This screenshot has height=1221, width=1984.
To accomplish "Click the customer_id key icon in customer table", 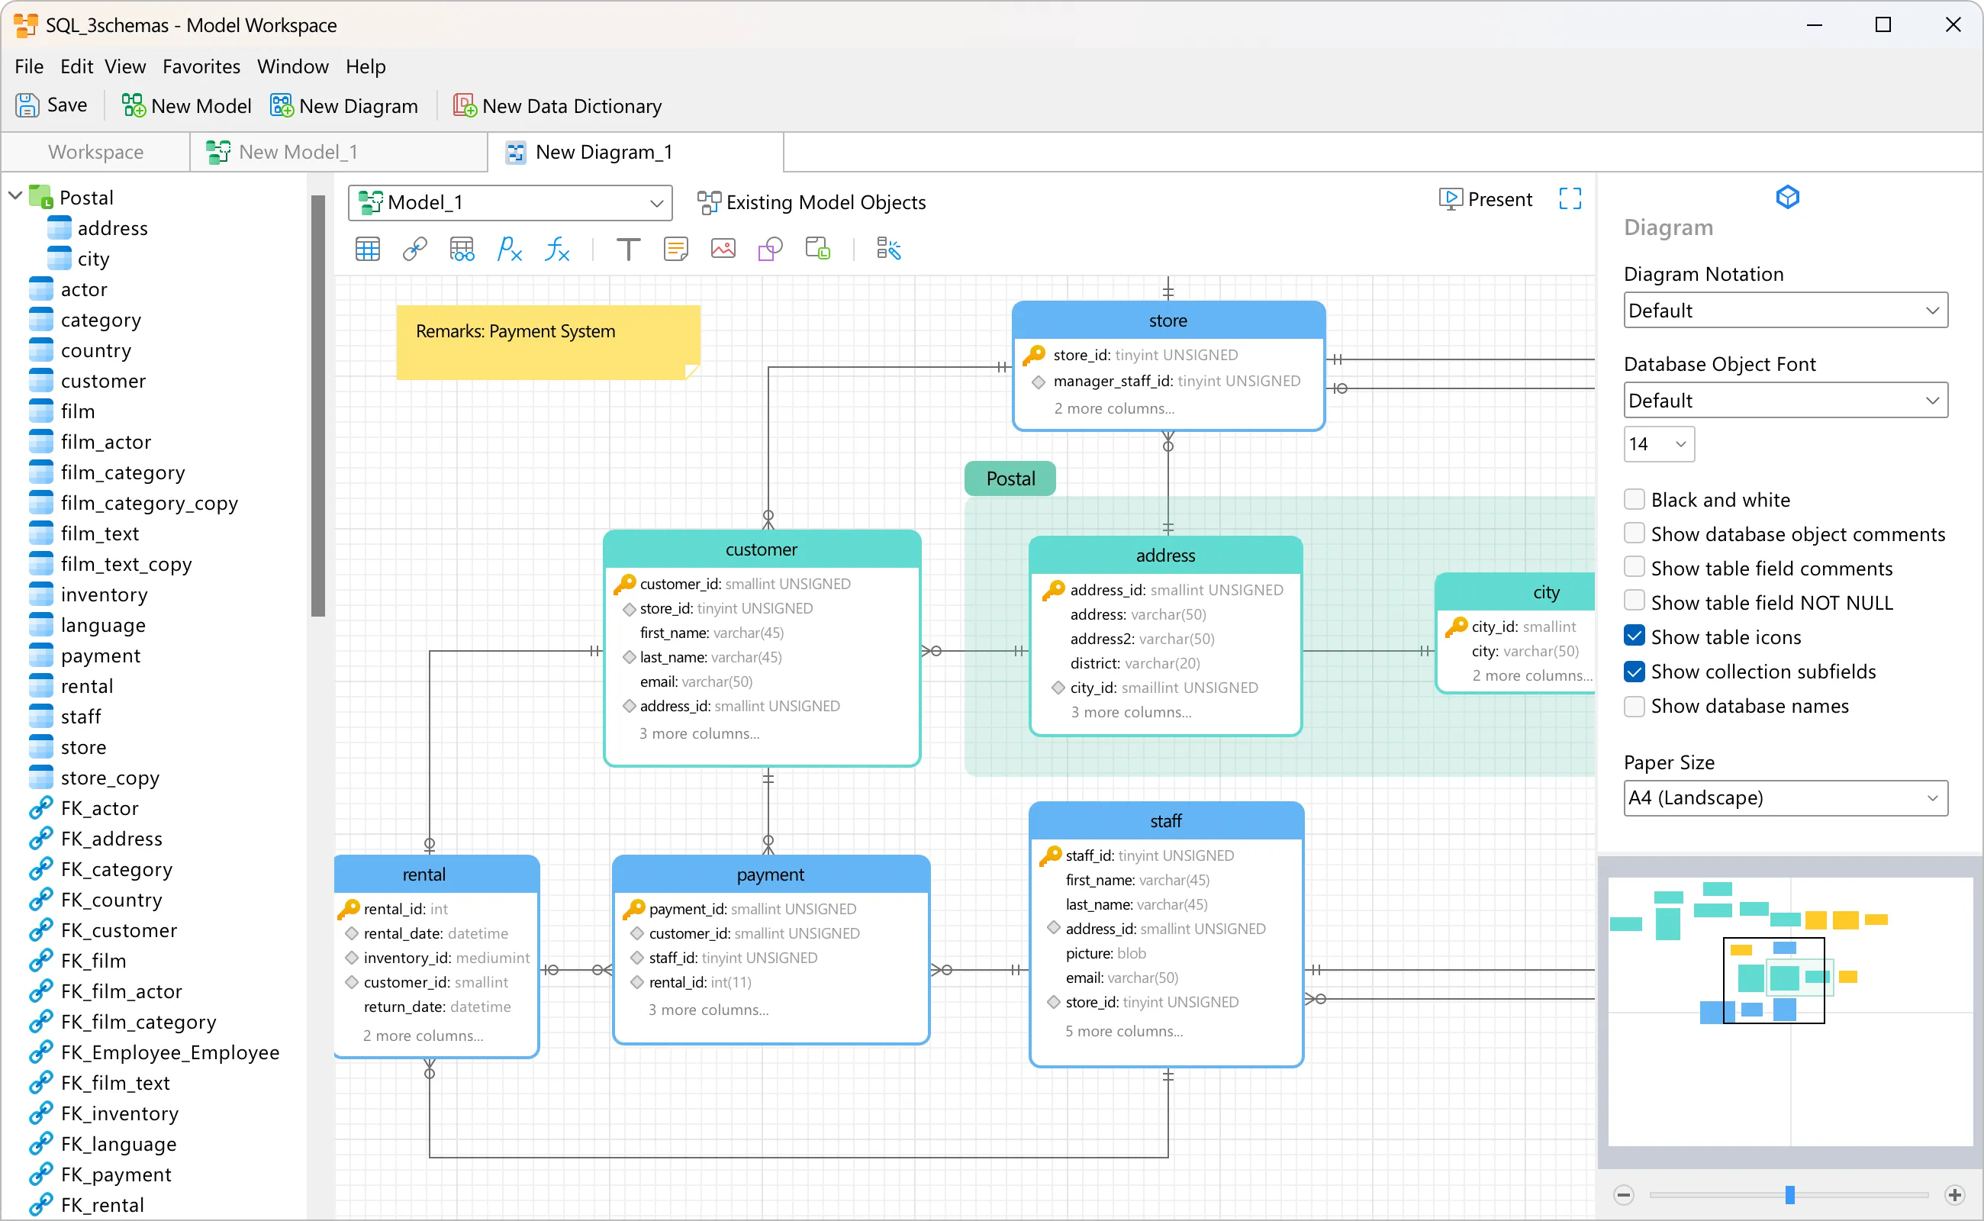I will coord(625,583).
